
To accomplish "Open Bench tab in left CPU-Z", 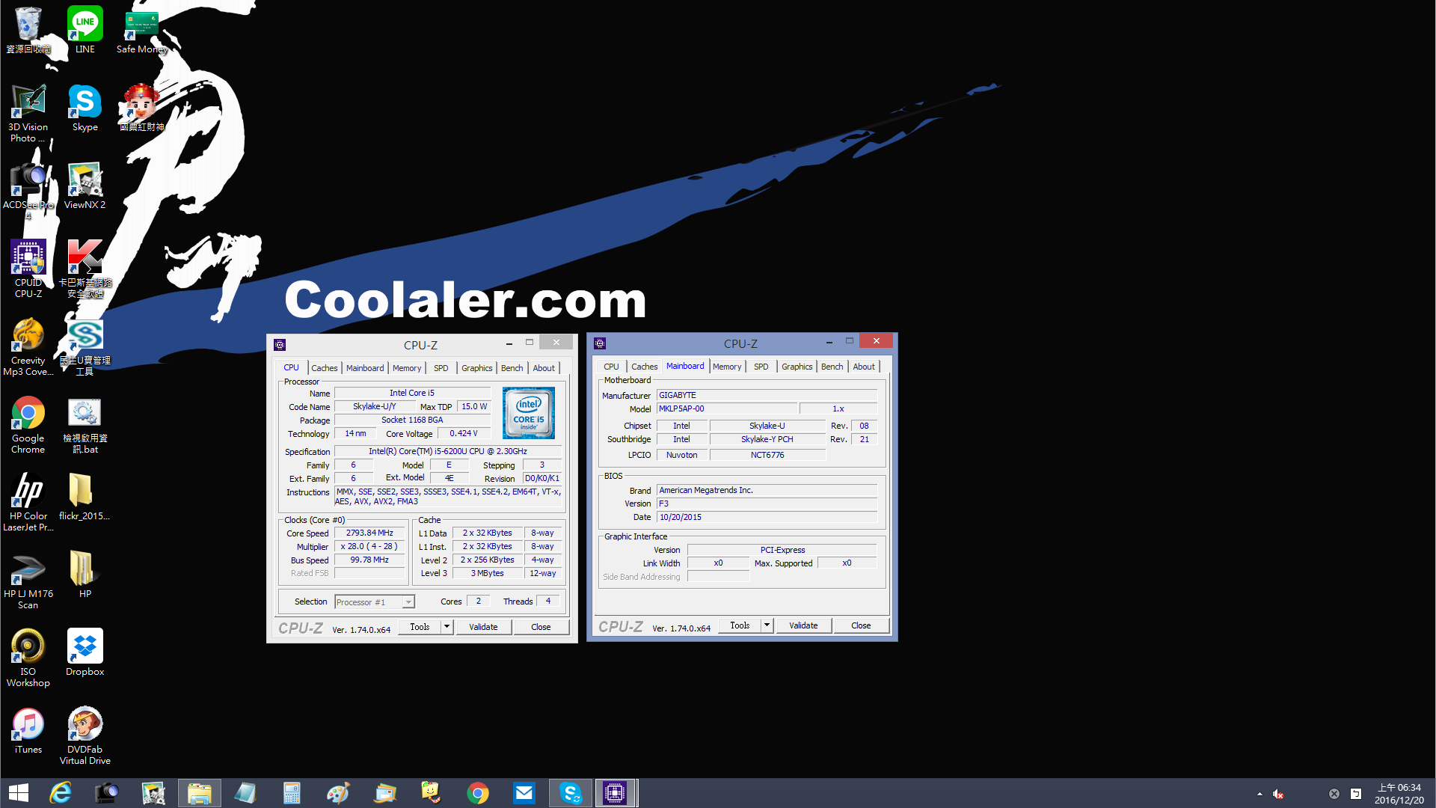I will [512, 368].
